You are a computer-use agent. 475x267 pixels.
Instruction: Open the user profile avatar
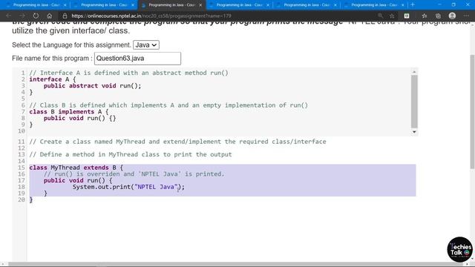tap(452, 16)
